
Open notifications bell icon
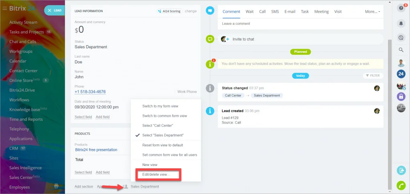coord(401,23)
